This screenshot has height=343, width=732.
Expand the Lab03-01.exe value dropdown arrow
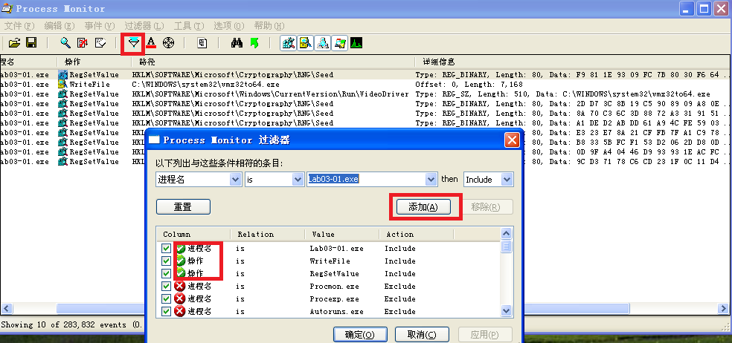[x=431, y=180]
